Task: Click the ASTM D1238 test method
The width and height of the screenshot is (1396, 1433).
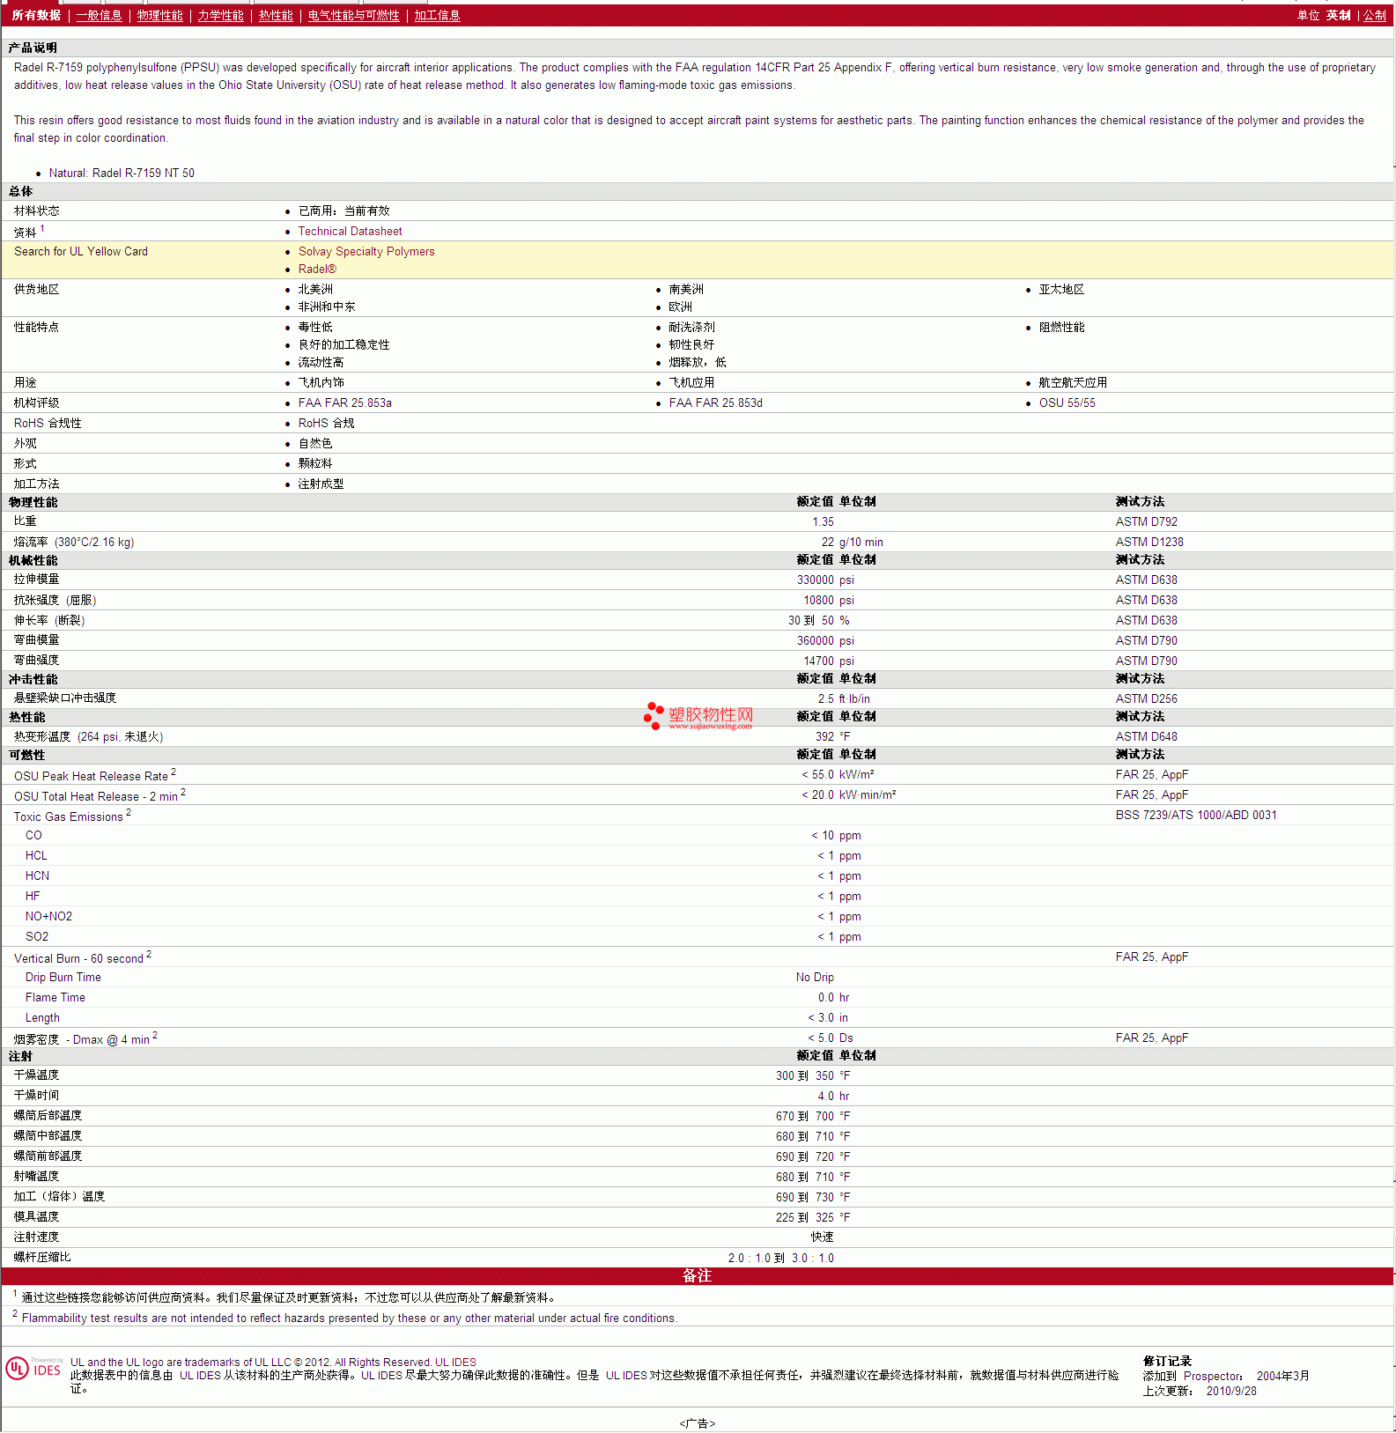Action: pos(1149,542)
